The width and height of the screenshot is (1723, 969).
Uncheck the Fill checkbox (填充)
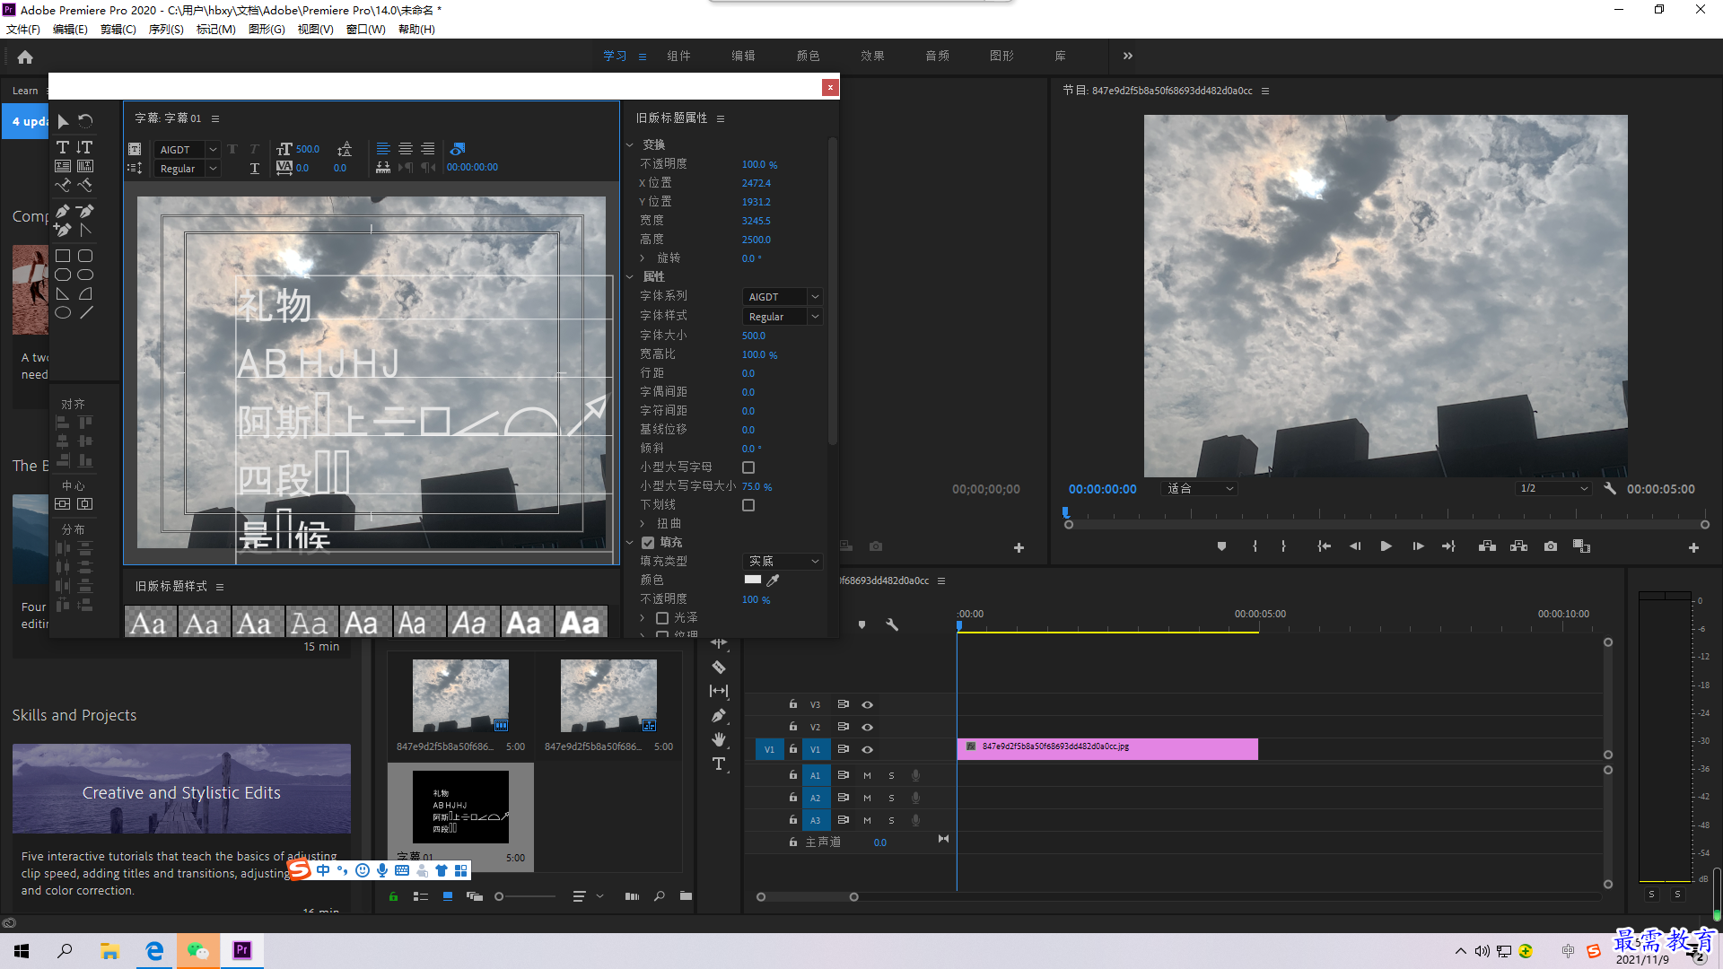pos(648,543)
